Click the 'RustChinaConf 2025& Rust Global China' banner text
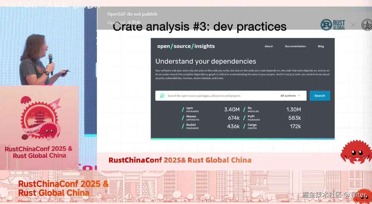The image size is (372, 204). [180, 160]
